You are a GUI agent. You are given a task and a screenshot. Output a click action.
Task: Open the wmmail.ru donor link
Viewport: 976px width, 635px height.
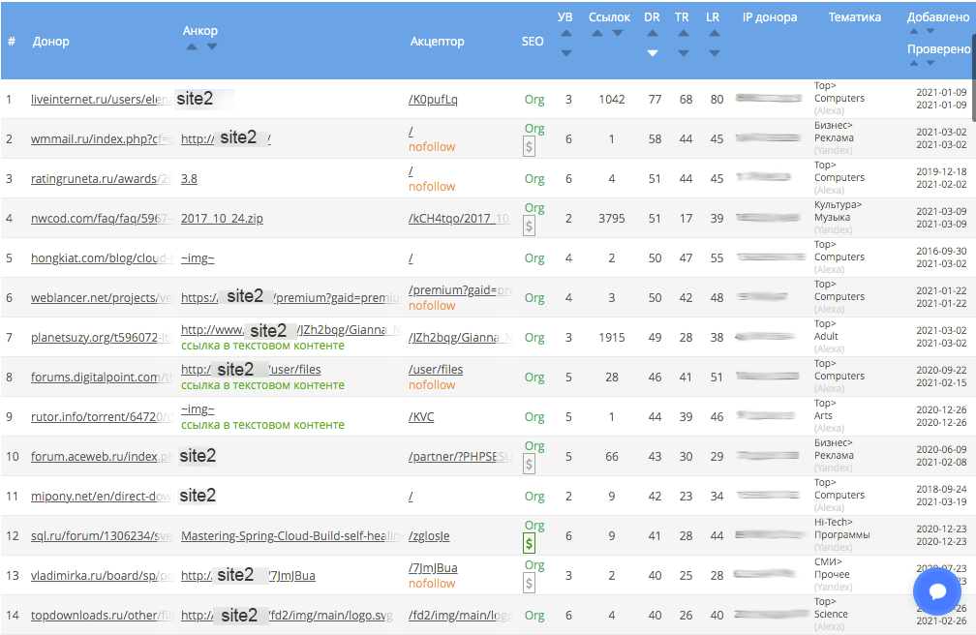coord(102,139)
